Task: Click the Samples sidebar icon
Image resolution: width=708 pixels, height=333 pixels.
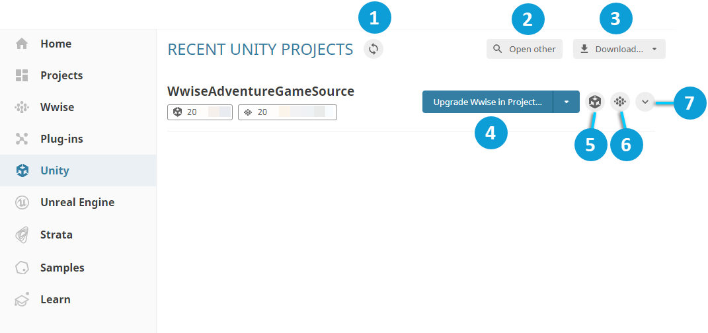Action: tap(22, 268)
